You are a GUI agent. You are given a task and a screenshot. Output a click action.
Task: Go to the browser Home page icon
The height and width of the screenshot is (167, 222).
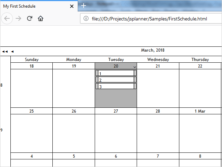[x=41, y=18]
